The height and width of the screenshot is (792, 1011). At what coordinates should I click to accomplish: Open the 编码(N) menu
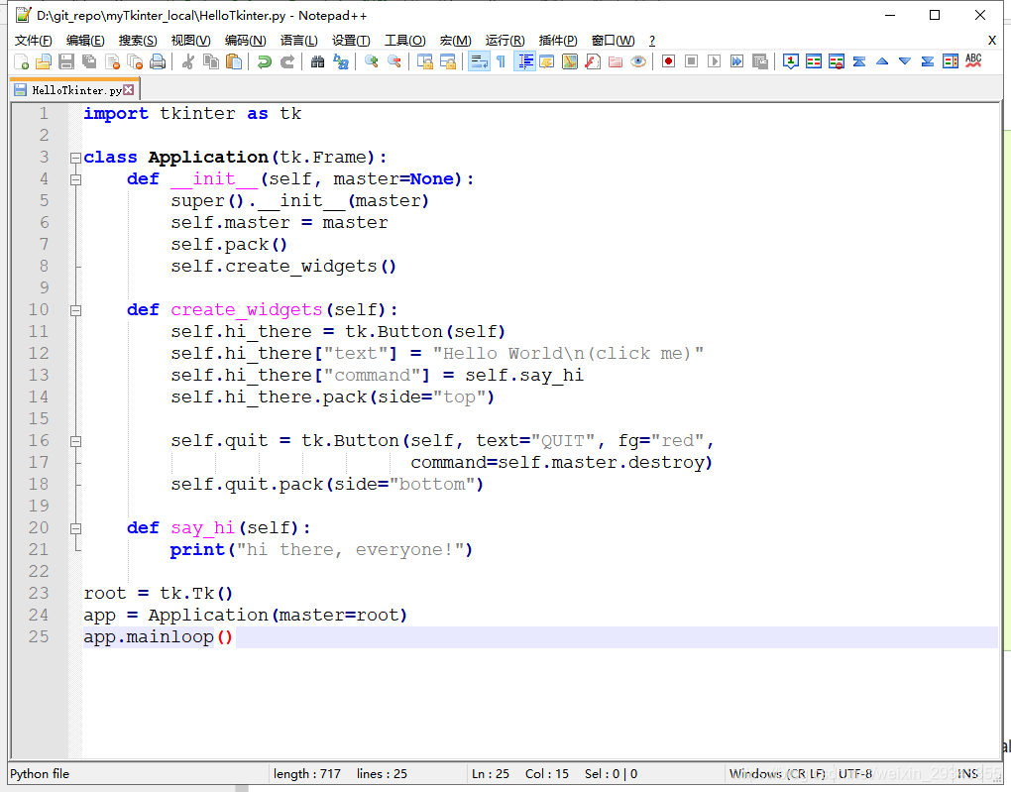pyautogui.click(x=245, y=41)
